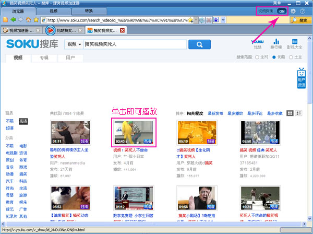Switch to the 转换 main tab

(89, 11)
